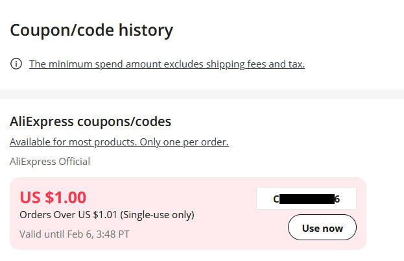The height and width of the screenshot is (261, 404).
Task: Click the black redaction bar over the code
Action: pyautogui.click(x=307, y=199)
